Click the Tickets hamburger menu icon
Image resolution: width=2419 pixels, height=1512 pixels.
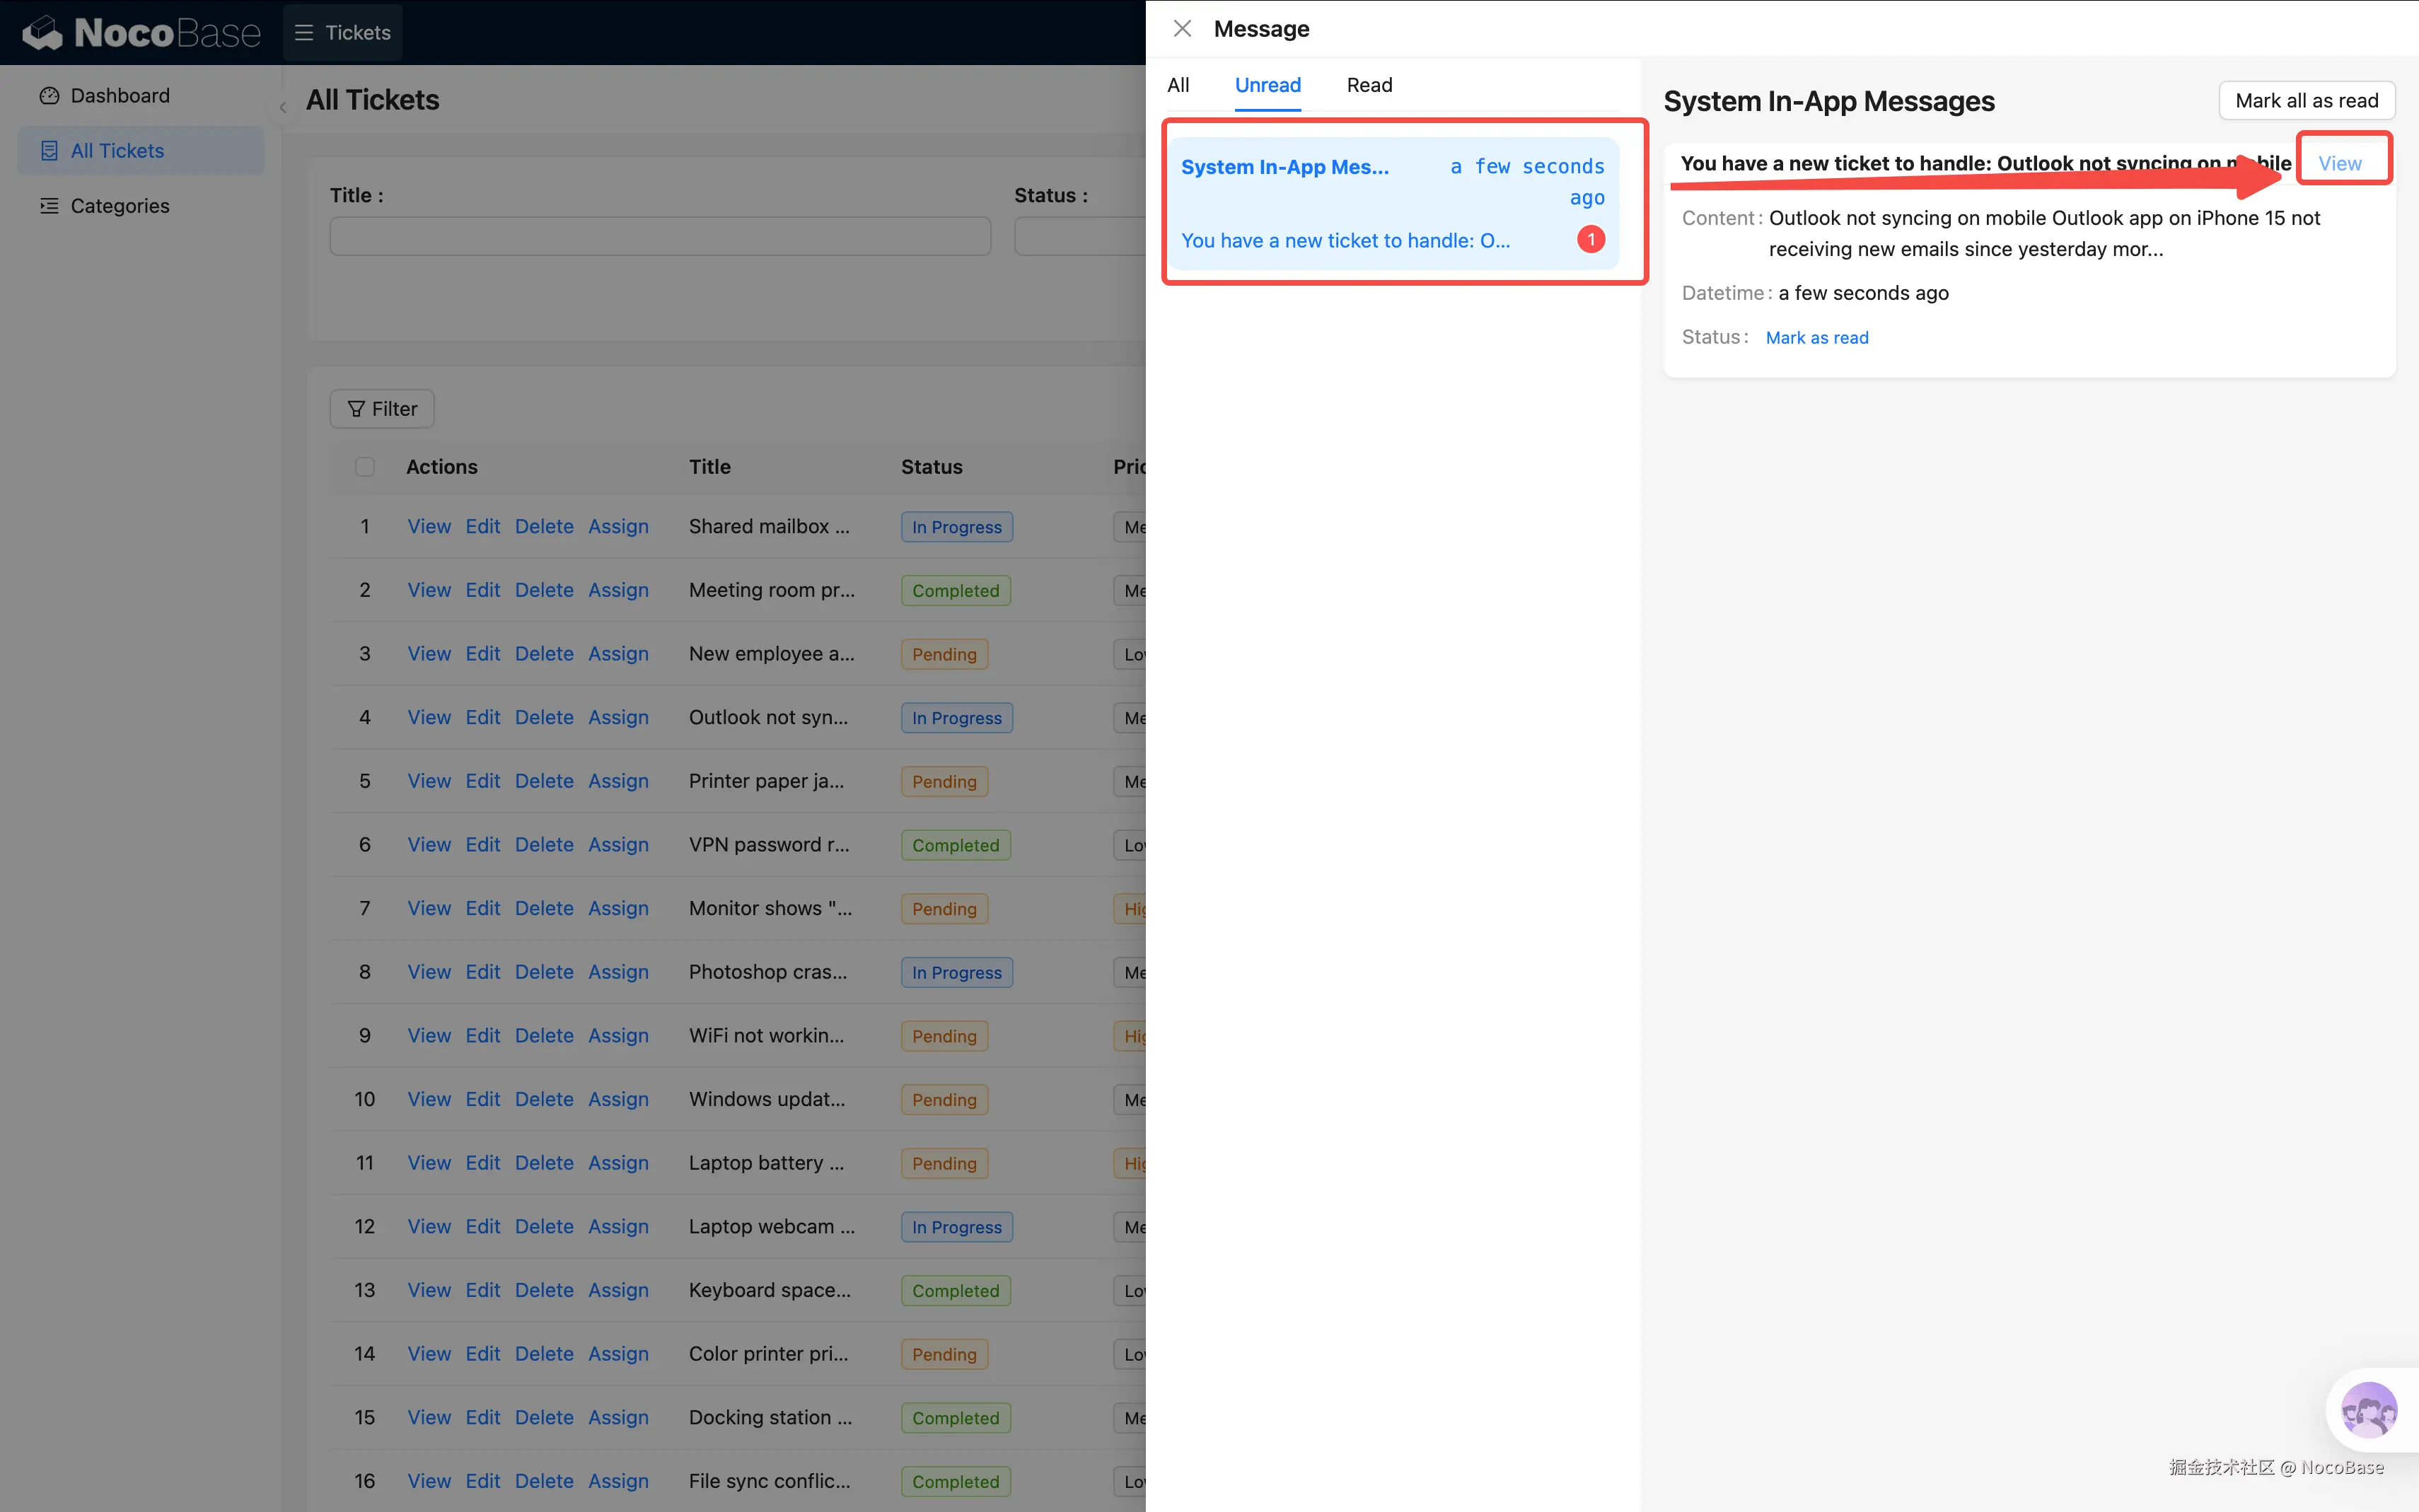pos(304,33)
